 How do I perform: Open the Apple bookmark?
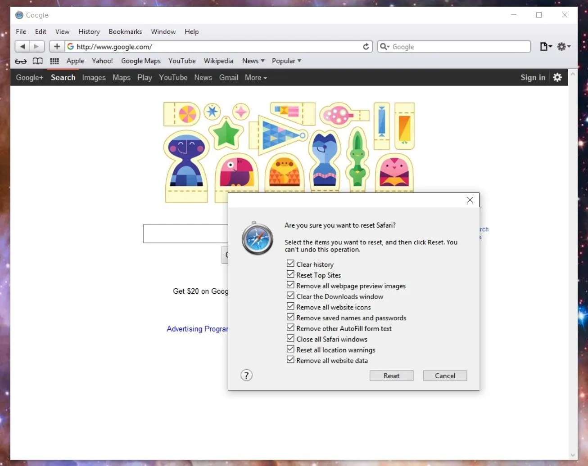coord(75,61)
